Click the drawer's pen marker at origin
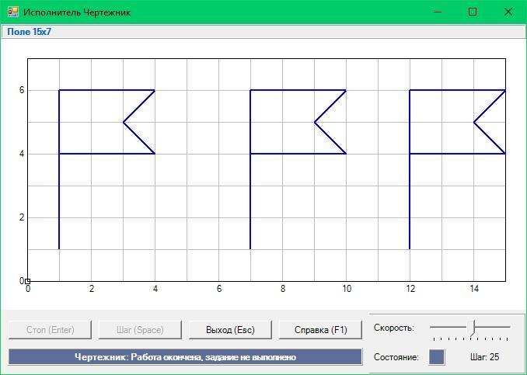This screenshot has width=527, height=375. 27,281
